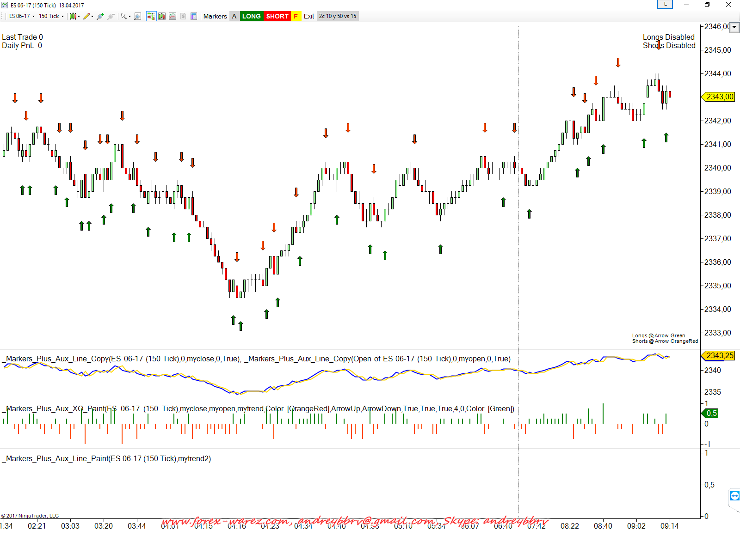Click the yellow 2343,00 price marker

coord(719,97)
